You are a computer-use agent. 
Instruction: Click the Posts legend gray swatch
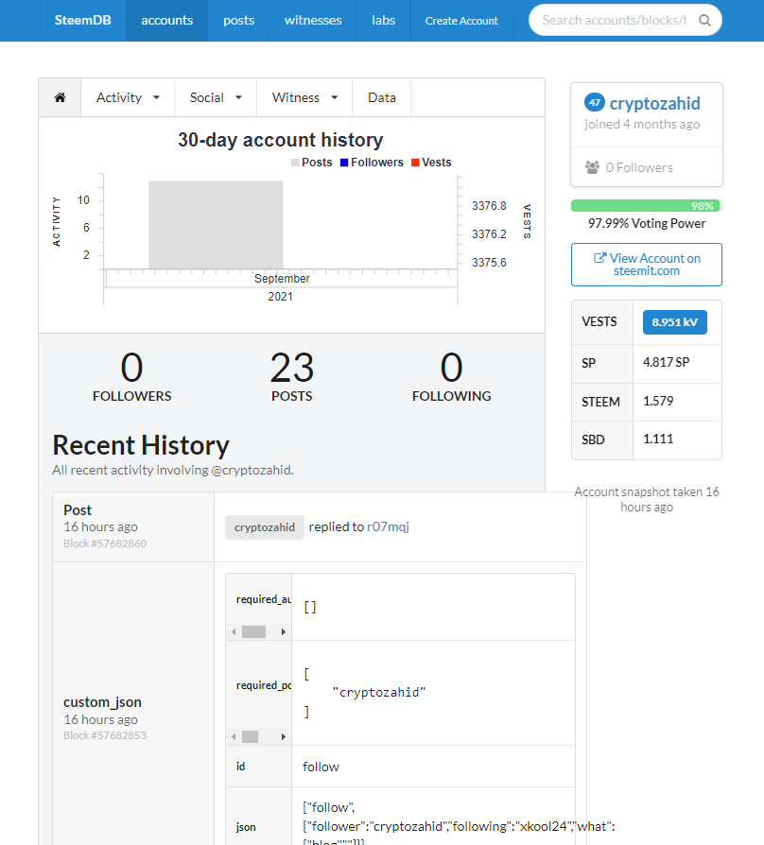click(x=295, y=163)
